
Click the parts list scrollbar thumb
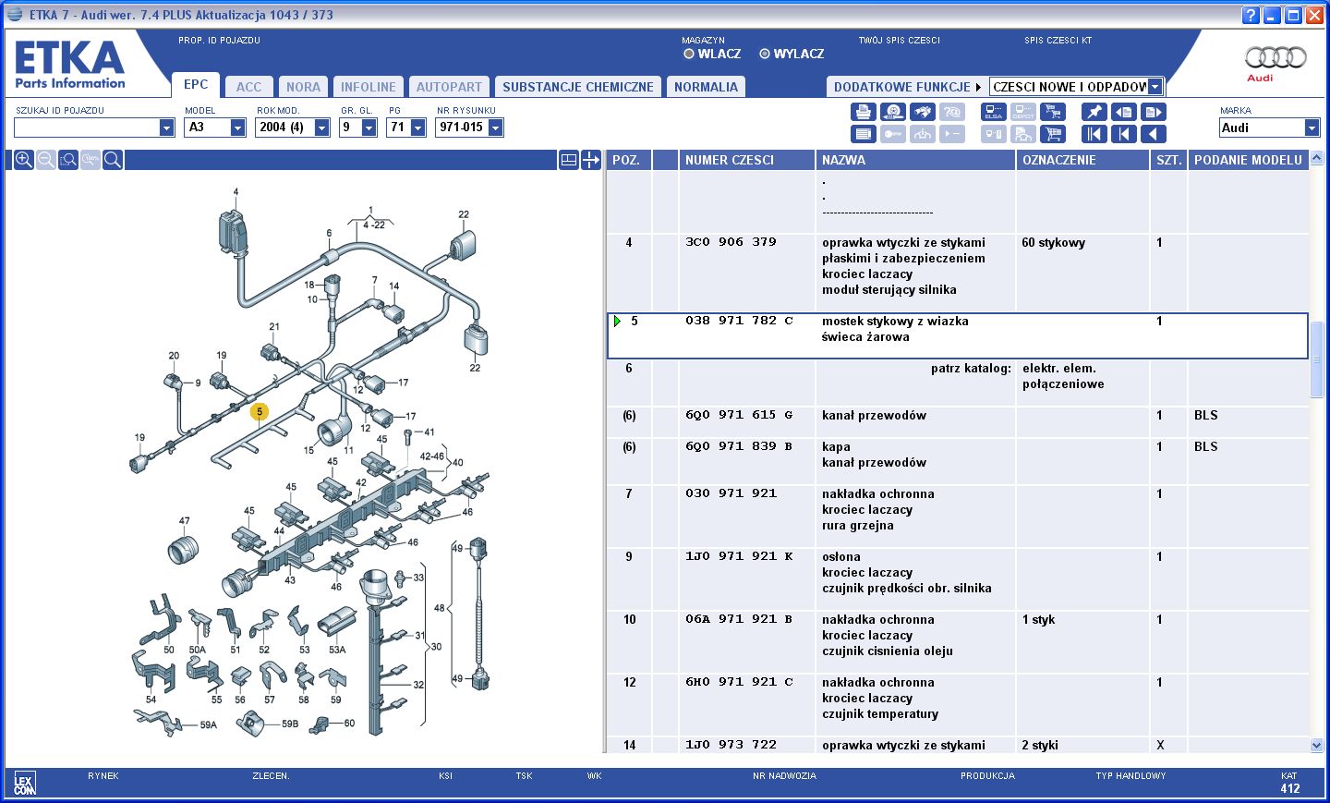[x=1316, y=359]
